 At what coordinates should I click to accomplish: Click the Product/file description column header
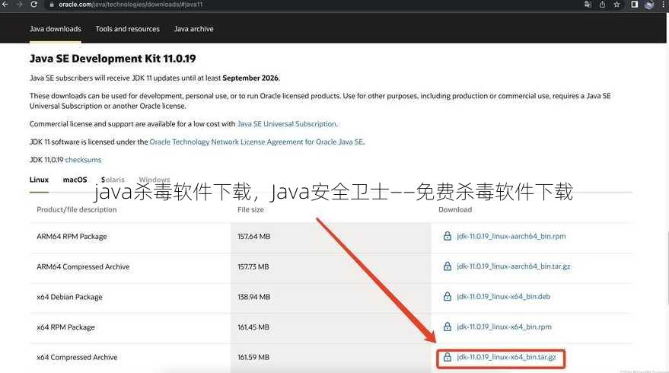point(77,209)
